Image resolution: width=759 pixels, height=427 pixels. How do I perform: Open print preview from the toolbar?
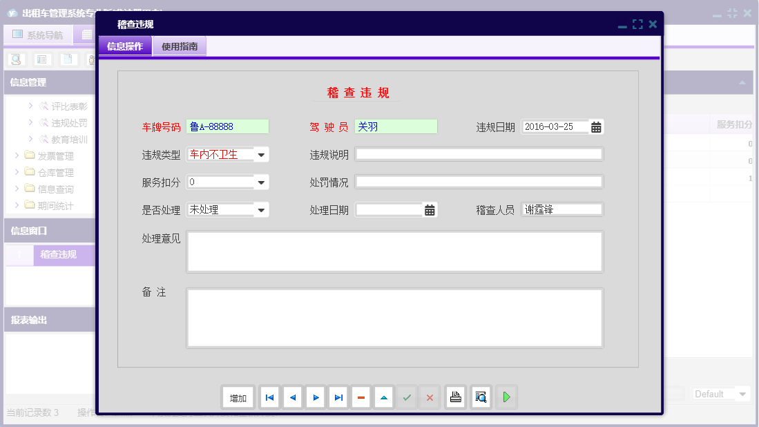coord(481,397)
